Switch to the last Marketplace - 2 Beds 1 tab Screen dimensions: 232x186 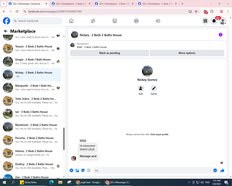[x=157, y=4]
